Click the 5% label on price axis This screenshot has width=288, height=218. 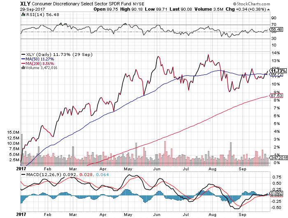[277, 123]
